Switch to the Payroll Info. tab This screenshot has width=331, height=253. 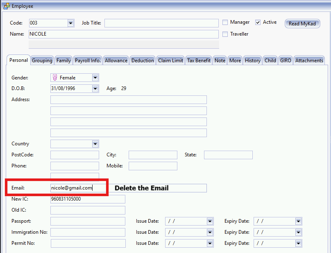point(87,60)
